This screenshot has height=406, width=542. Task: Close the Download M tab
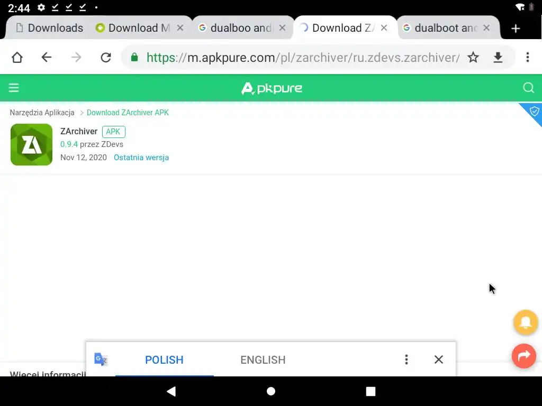(180, 27)
